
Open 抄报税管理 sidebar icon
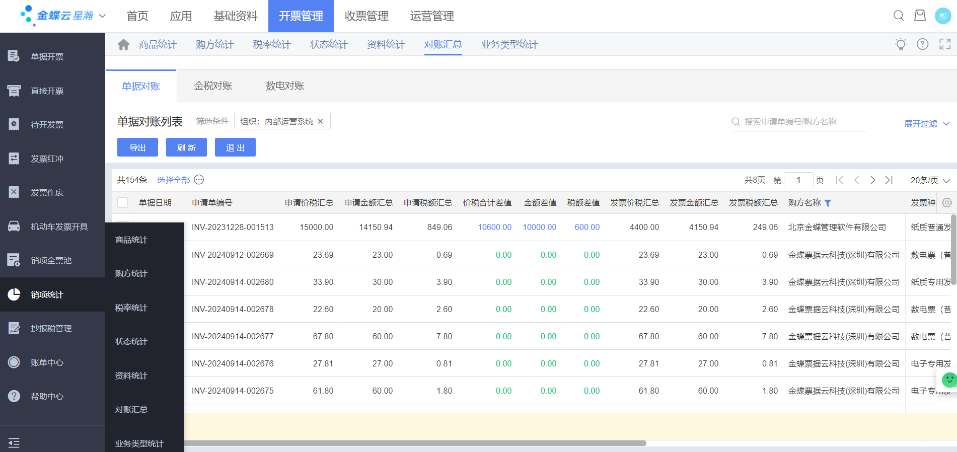pos(14,328)
